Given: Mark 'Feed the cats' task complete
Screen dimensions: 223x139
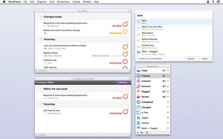Looking at the screenshot, I should coord(125,61).
